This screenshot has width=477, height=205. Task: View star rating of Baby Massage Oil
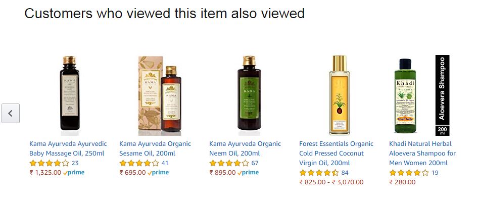click(50, 163)
